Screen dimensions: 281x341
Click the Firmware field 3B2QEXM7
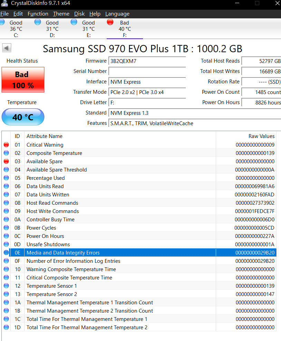(147, 61)
